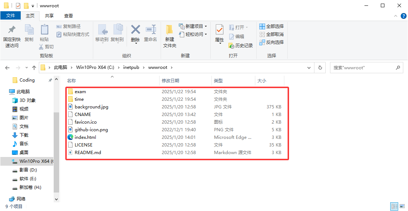Image resolution: width=408 pixels, height=211 pixels.
Task: Click the 历史记录 history icon
Action: [232, 46]
